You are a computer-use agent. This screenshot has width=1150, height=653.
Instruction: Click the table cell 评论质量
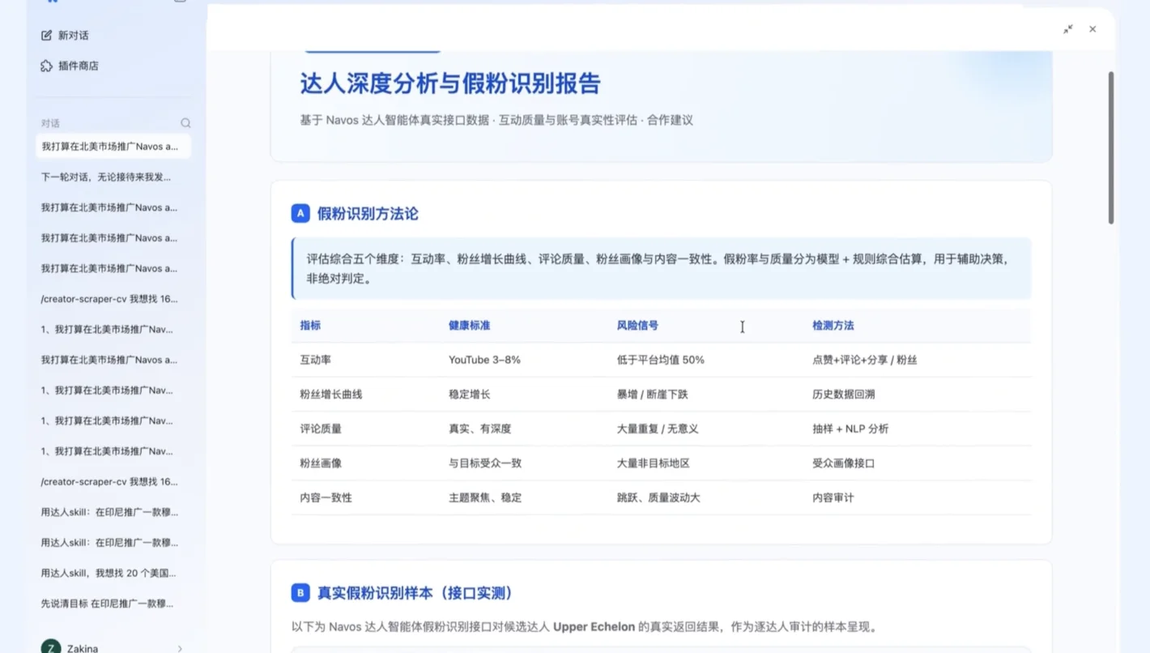point(321,429)
